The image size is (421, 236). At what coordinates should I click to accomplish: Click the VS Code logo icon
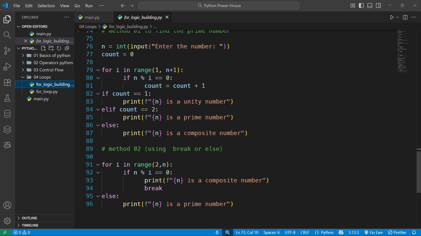click(x=5, y=6)
